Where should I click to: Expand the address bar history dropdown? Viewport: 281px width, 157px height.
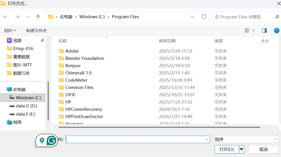[x=193, y=17]
